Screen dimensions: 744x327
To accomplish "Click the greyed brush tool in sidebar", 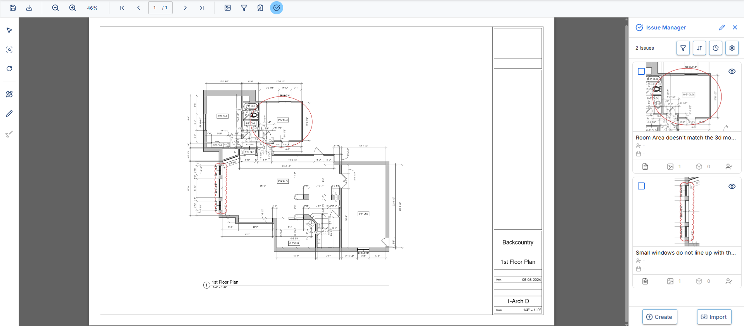I will tap(9, 134).
